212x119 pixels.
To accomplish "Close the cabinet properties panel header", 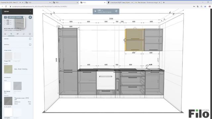I will click(30, 12).
